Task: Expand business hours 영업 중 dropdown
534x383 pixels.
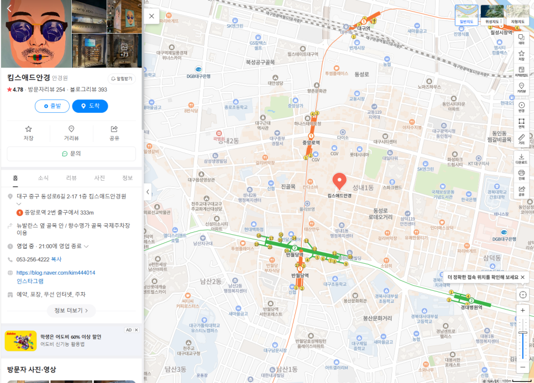Action: pyautogui.click(x=86, y=246)
